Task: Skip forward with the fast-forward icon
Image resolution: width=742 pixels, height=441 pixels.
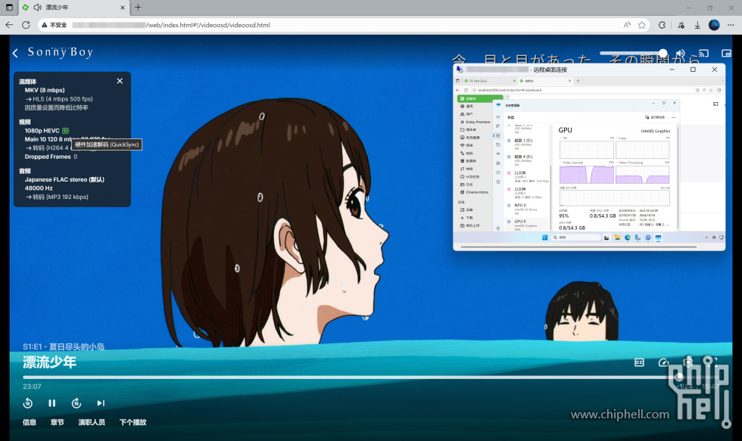Action: coord(76,403)
